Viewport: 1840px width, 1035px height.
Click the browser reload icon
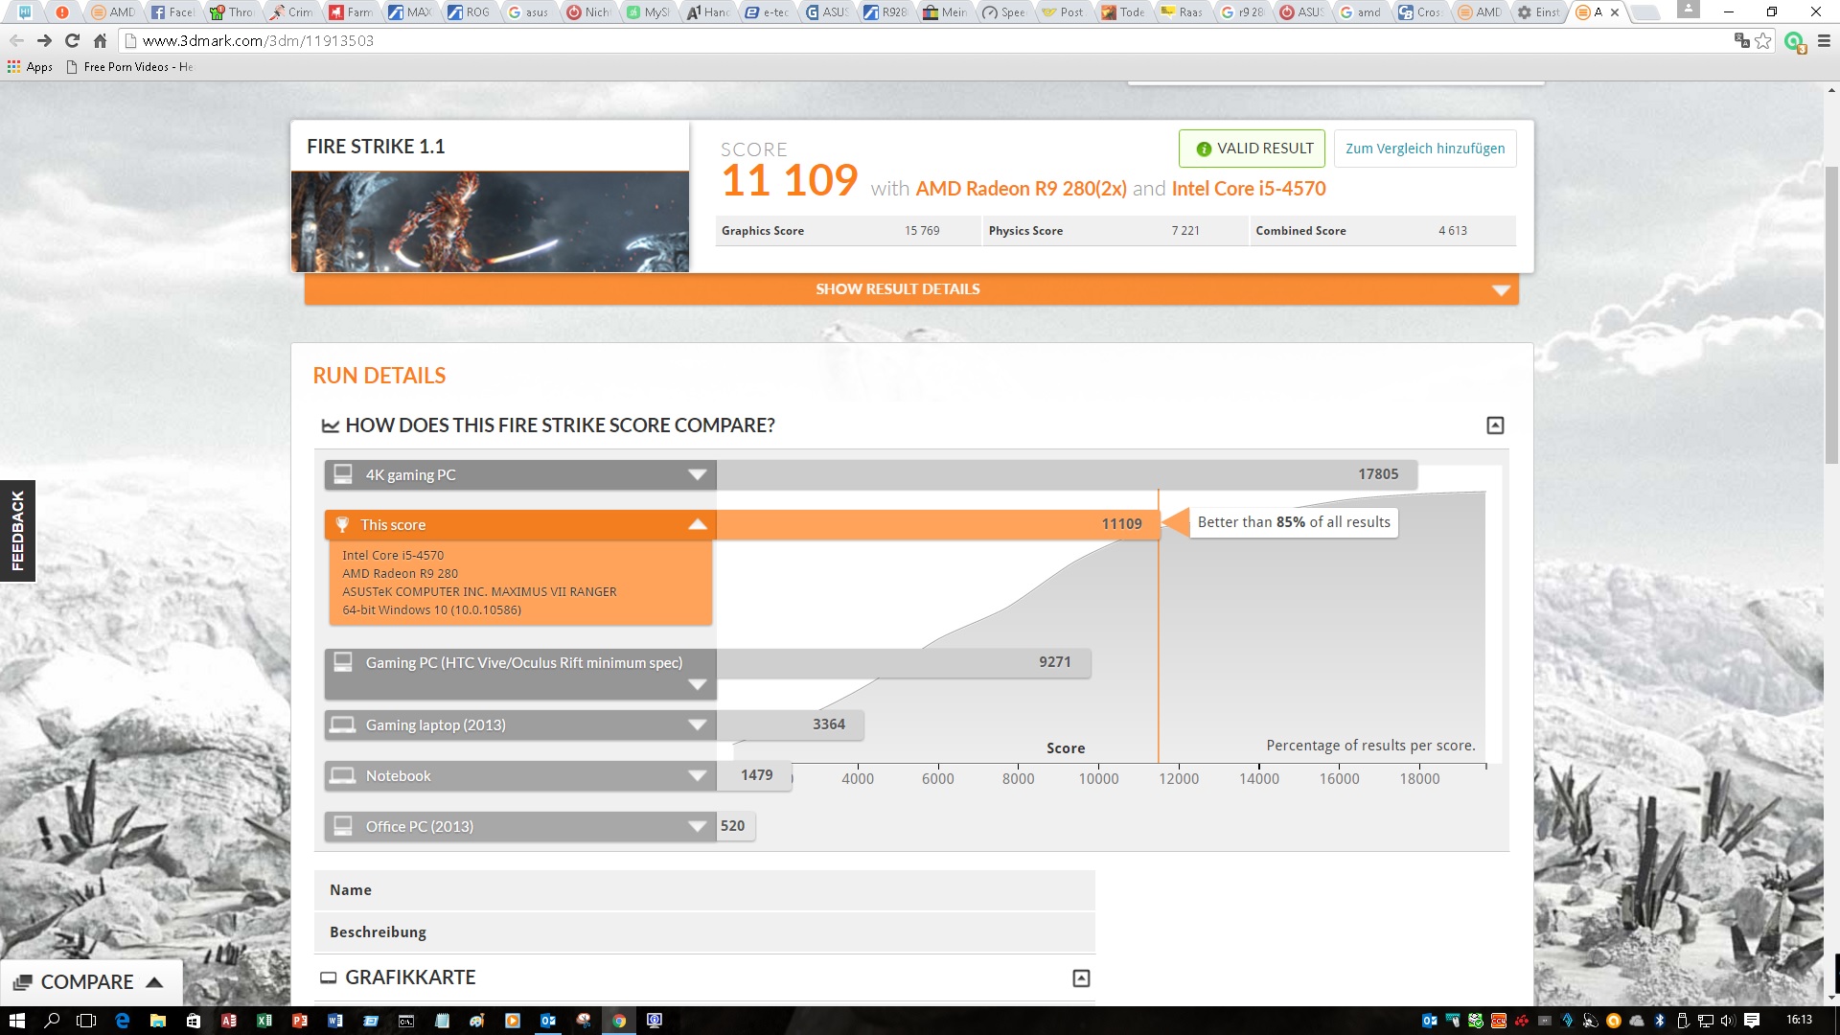(x=72, y=40)
